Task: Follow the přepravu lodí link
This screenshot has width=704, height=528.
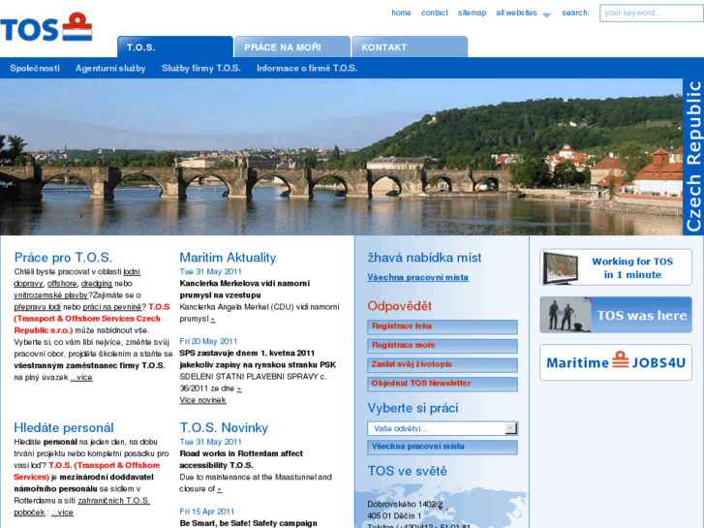Action: coord(37,307)
